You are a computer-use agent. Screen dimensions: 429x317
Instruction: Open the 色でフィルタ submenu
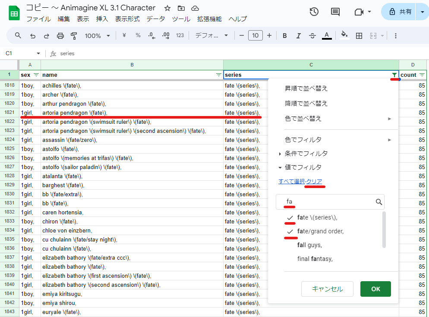(x=338, y=140)
